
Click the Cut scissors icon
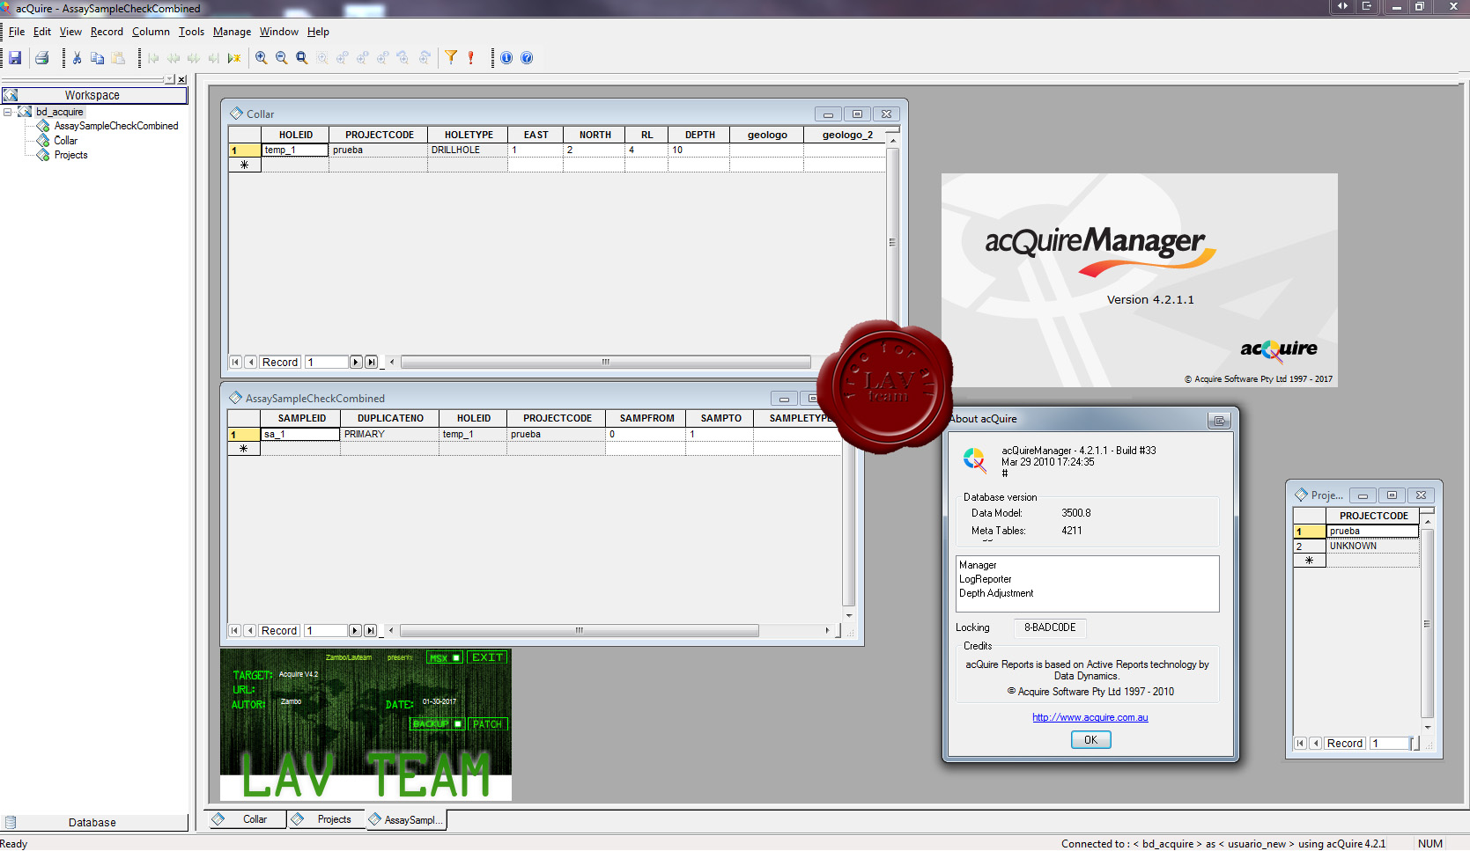(78, 58)
